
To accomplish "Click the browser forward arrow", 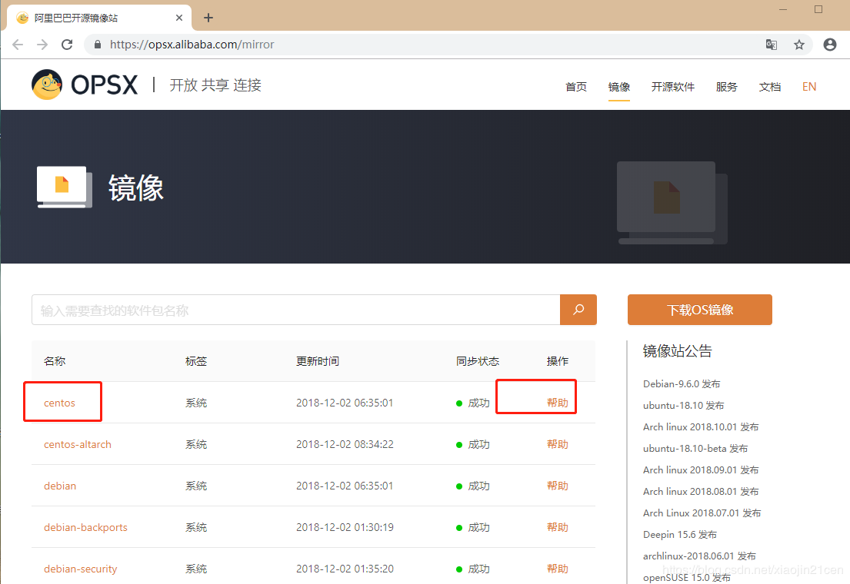I will [x=42, y=45].
